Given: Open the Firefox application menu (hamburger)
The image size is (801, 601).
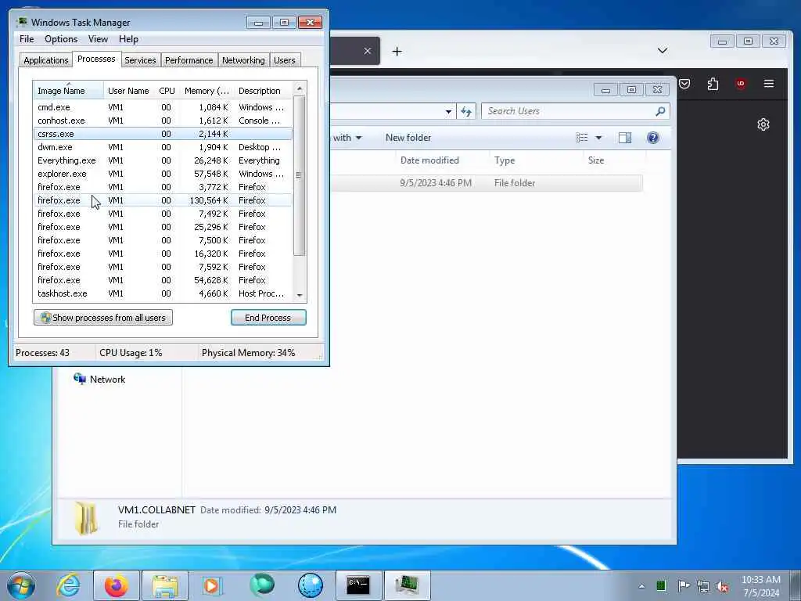Looking at the screenshot, I should coord(769,83).
